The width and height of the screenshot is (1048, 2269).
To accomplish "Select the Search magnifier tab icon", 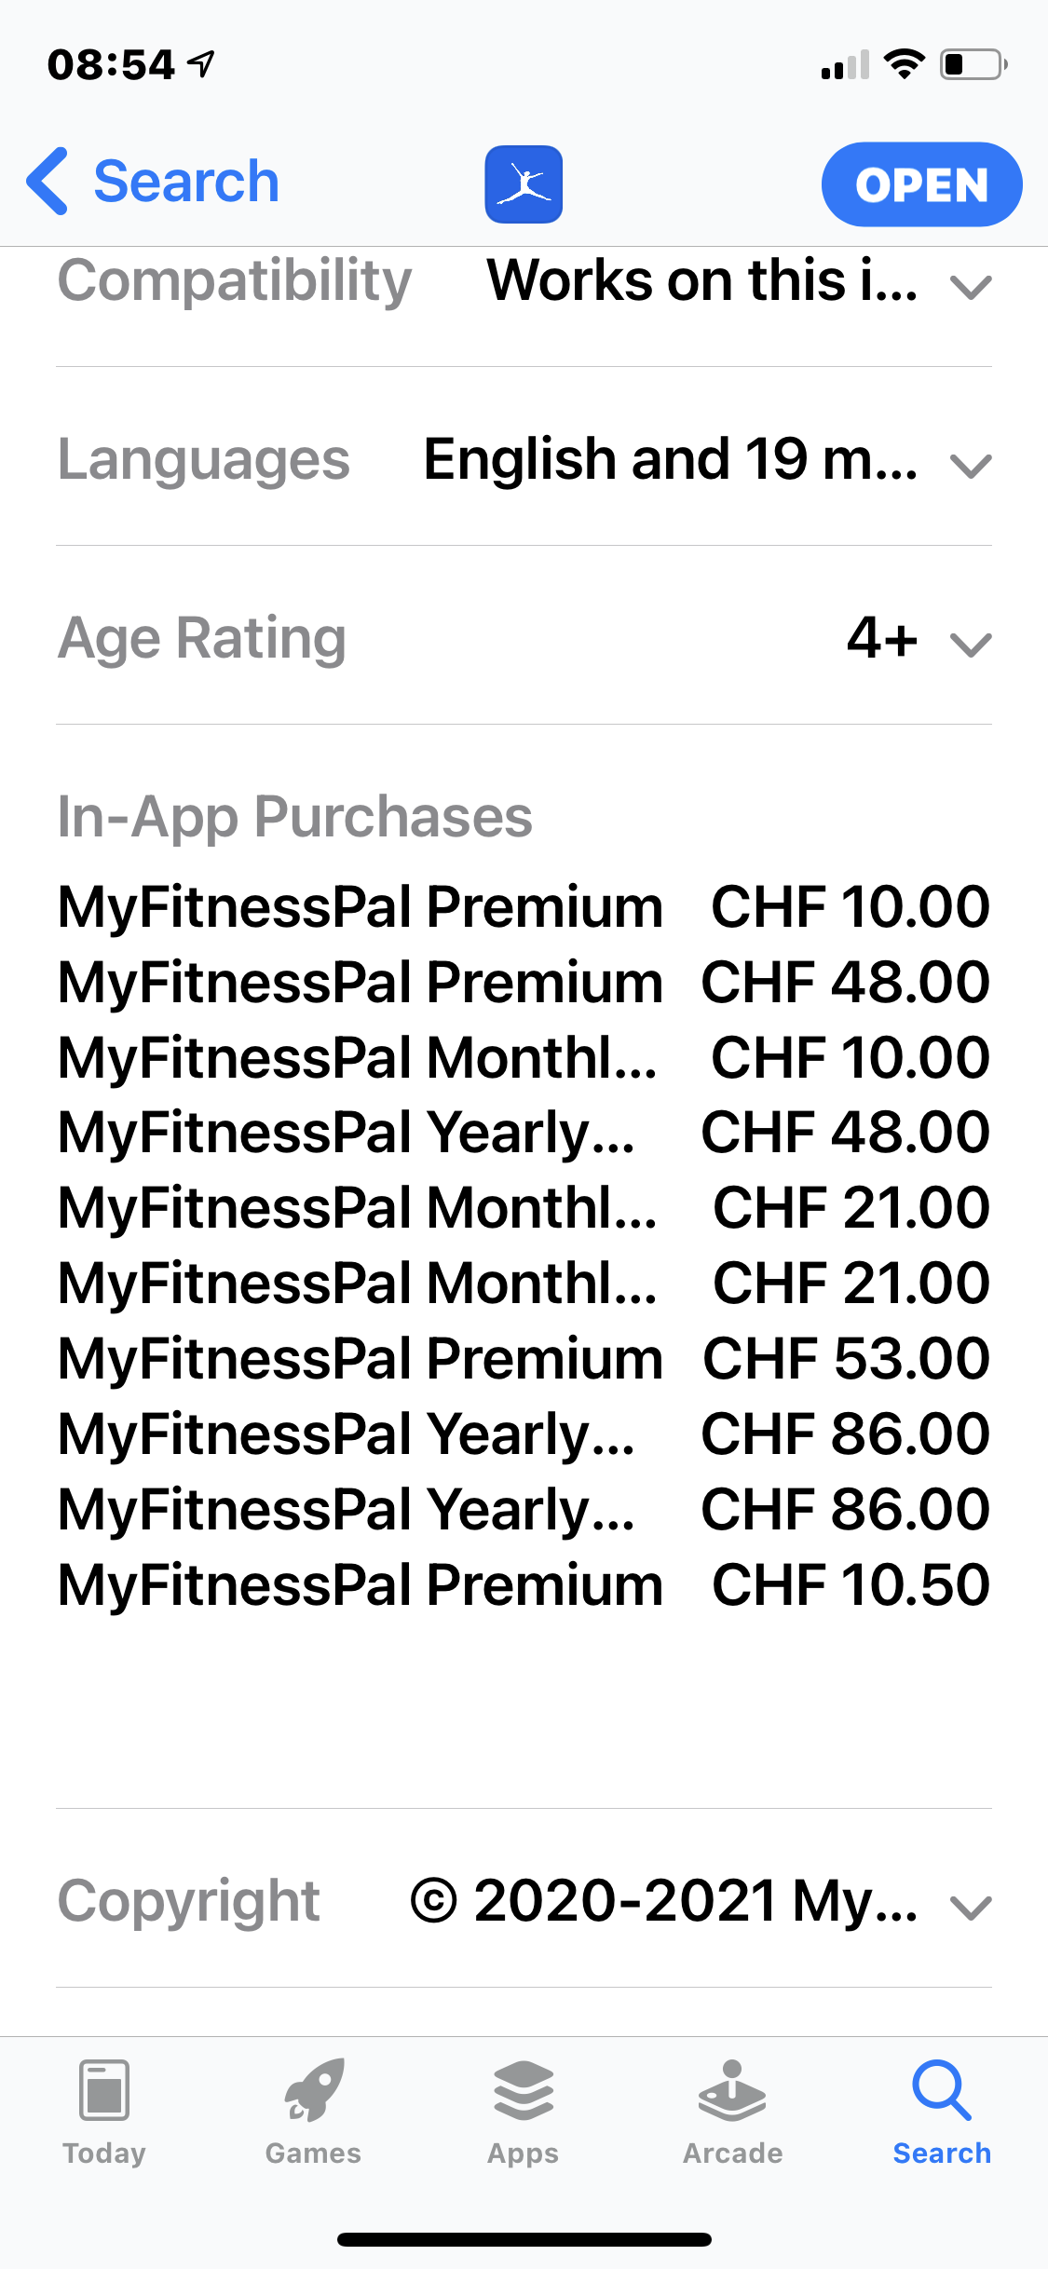I will [x=942, y=2090].
